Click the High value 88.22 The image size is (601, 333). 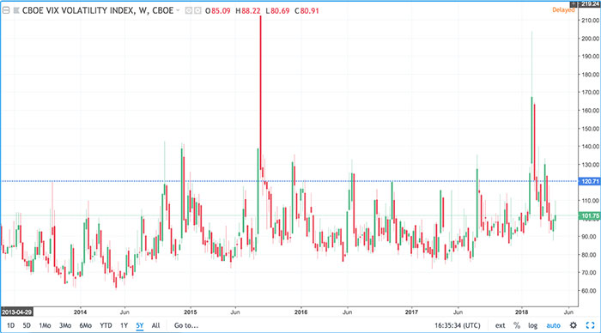pos(251,11)
